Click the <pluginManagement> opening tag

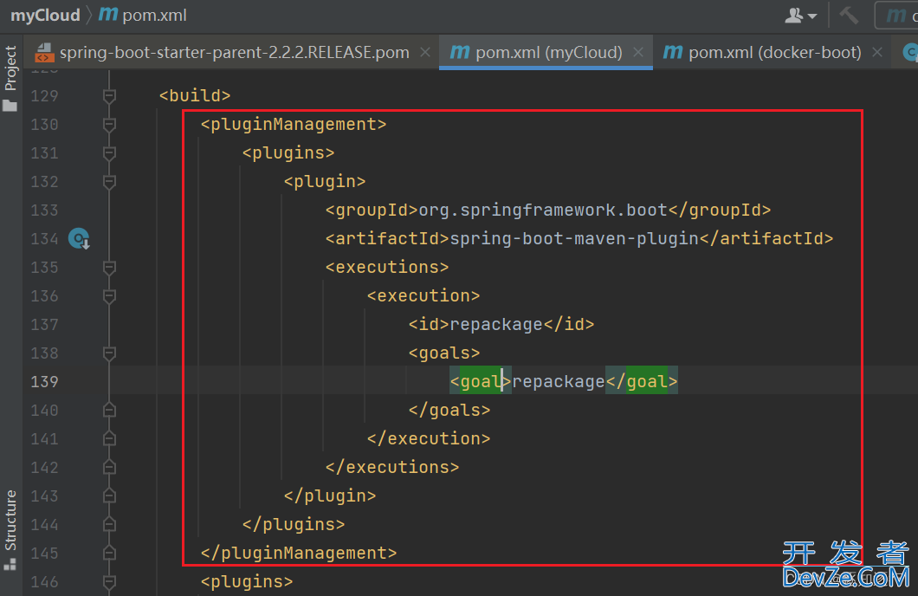(294, 124)
